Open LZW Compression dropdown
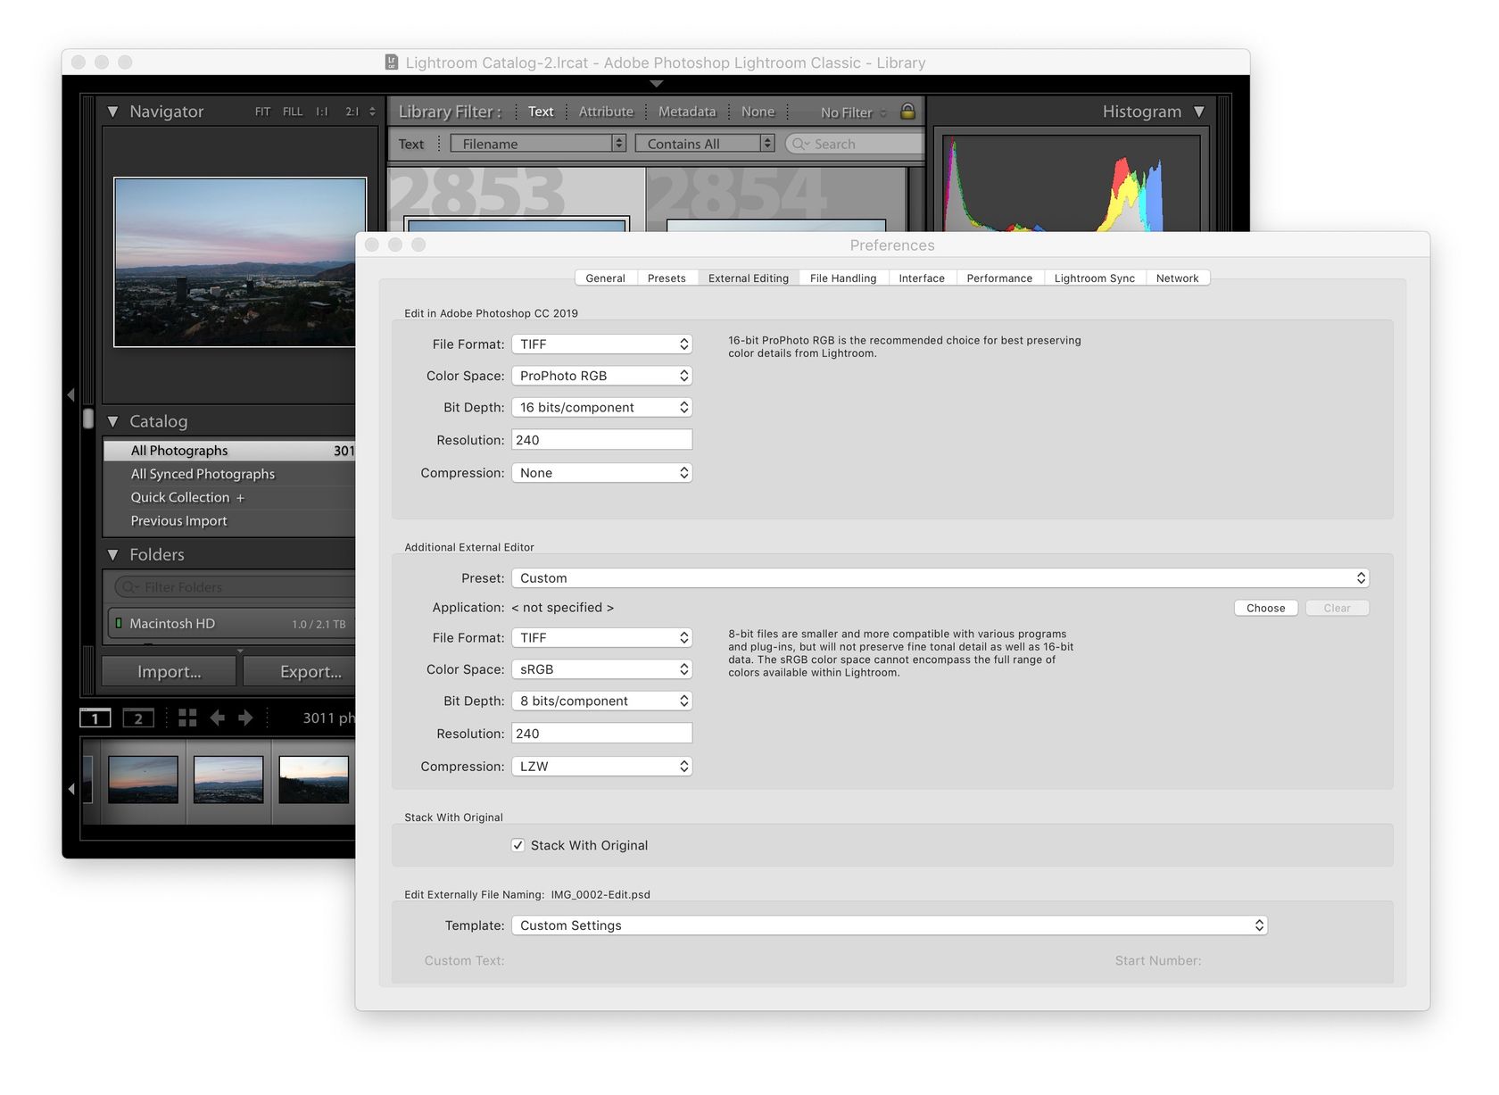The image size is (1499, 1095). pyautogui.click(x=602, y=767)
